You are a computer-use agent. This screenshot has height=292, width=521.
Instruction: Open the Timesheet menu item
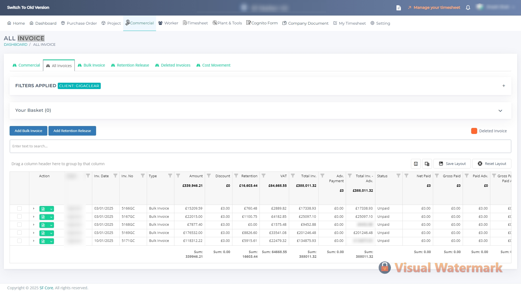click(195, 23)
